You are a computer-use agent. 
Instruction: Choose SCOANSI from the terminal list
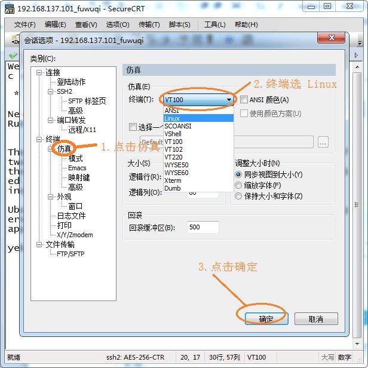[x=198, y=126]
